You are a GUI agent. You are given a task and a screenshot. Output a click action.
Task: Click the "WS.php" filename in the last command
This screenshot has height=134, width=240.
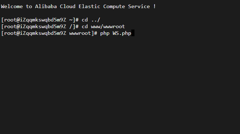(122, 33)
